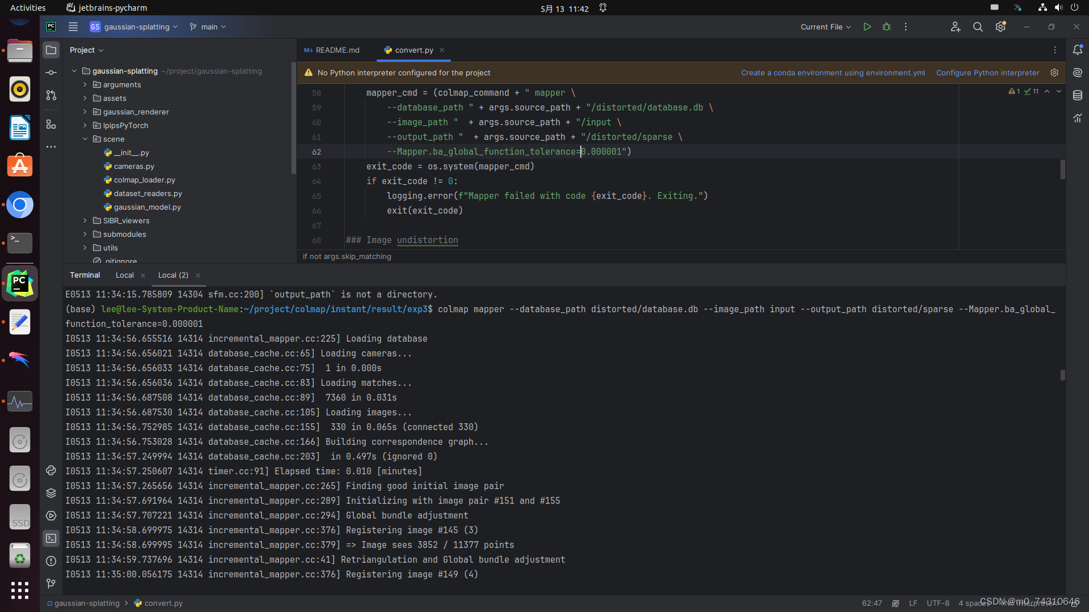Click Configure Python interpreter link
This screenshot has width=1089, height=612.
(x=987, y=73)
